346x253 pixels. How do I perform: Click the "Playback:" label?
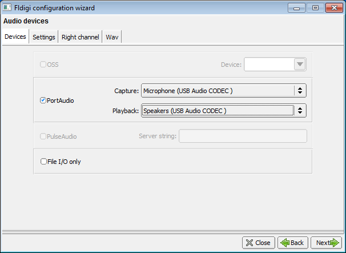pyautogui.click(x=126, y=111)
